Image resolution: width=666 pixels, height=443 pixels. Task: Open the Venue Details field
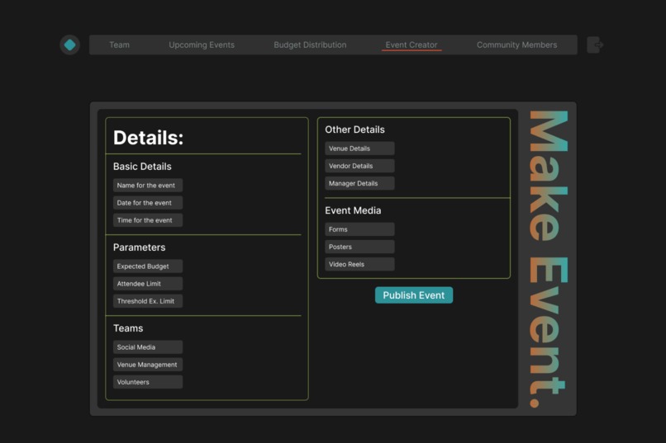[x=359, y=148]
